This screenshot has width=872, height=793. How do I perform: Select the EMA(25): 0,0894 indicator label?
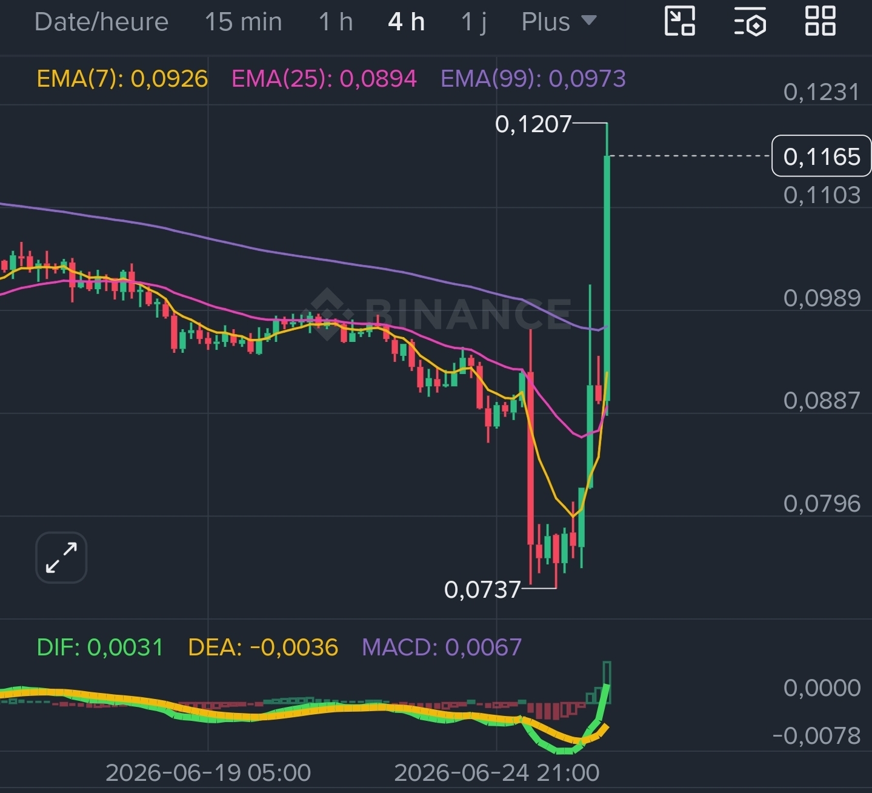(x=324, y=79)
